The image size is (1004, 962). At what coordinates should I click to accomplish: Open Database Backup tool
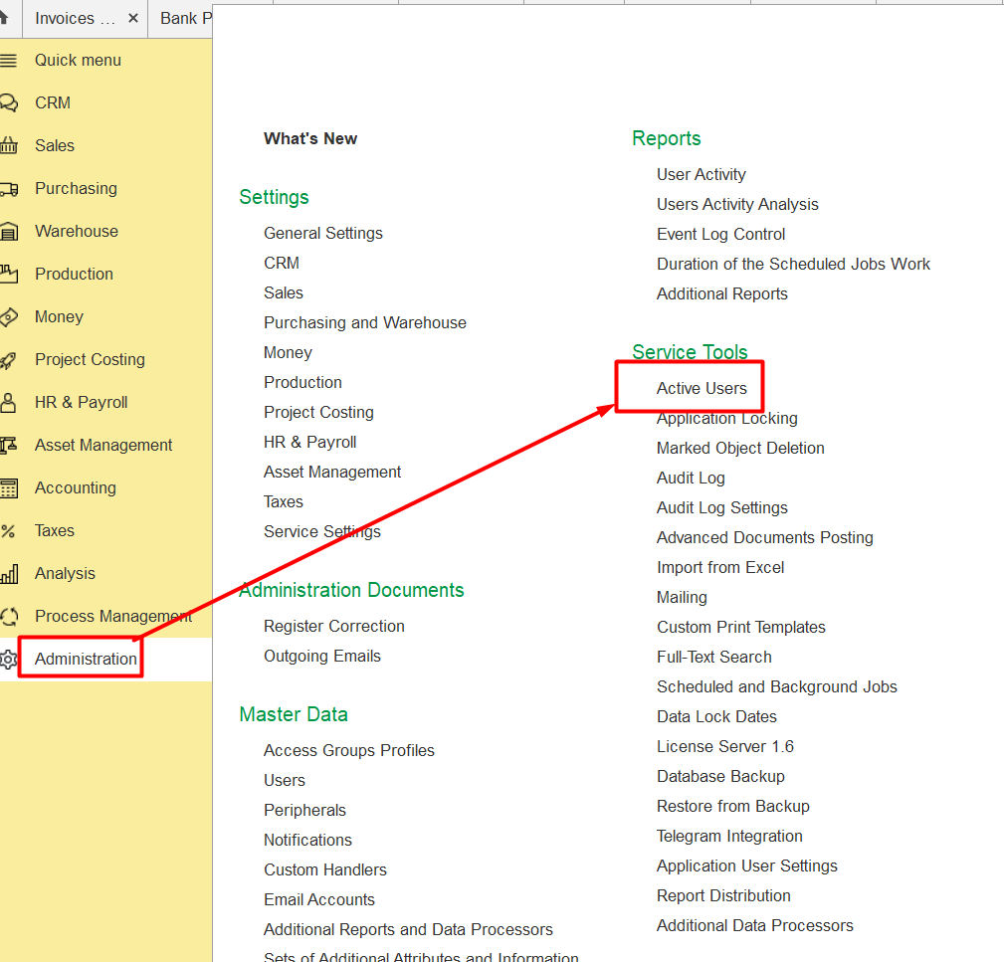tap(720, 776)
